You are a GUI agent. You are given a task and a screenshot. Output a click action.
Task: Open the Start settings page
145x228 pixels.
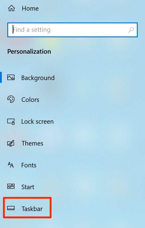[x=28, y=187]
